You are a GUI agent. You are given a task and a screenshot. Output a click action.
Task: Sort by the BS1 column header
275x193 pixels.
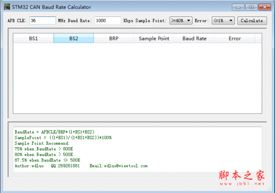(33, 38)
